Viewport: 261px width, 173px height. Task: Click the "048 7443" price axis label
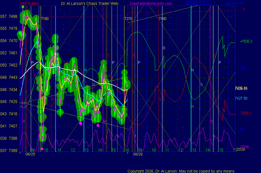coord(9,77)
